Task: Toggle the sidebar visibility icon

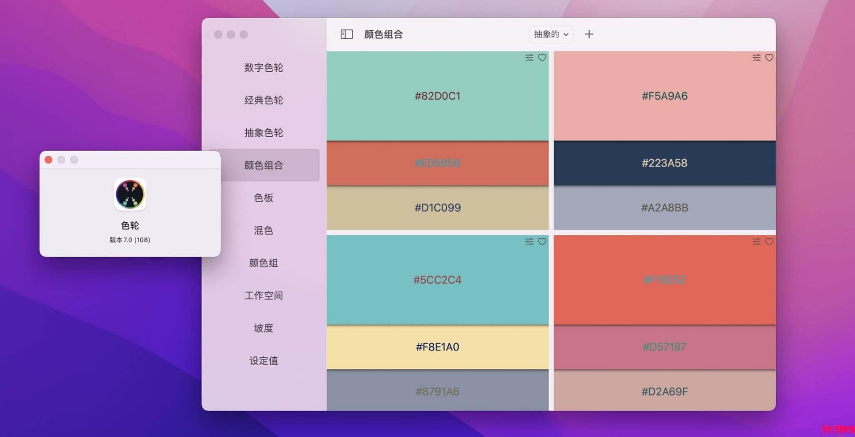Action: click(346, 34)
